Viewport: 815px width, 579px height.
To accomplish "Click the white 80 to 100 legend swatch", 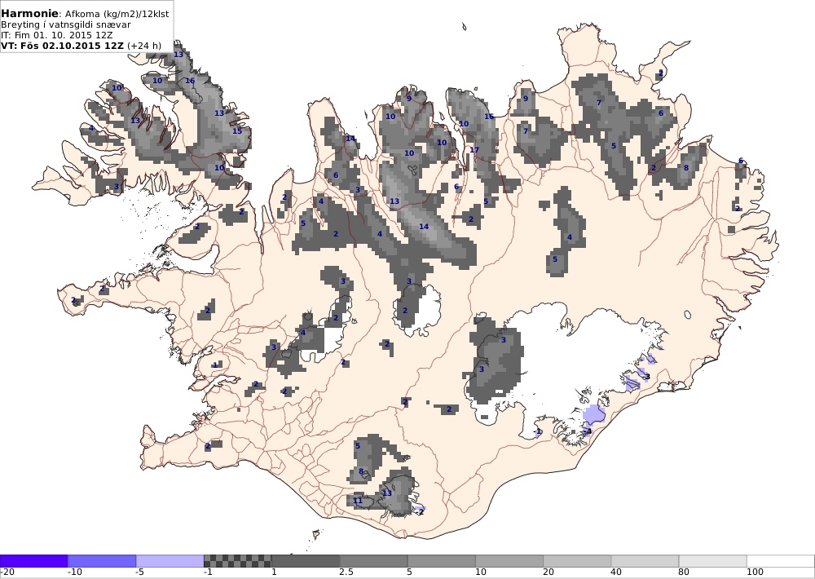I will 713,561.
